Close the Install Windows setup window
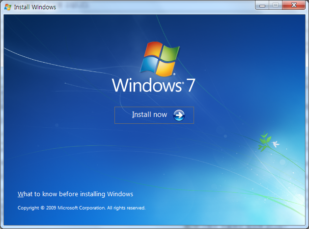The height and width of the screenshot is (229, 309). pyautogui.click(x=294, y=5)
